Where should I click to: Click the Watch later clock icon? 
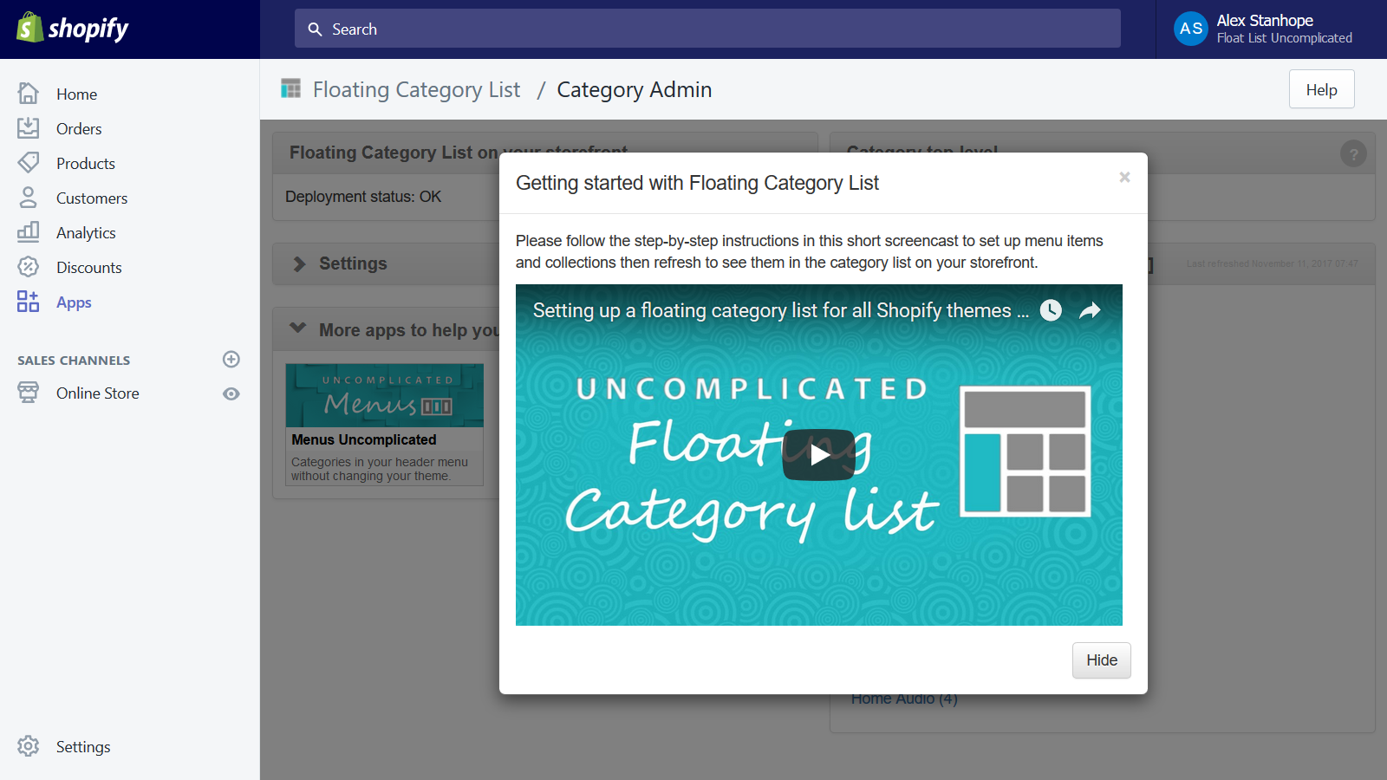[x=1051, y=310]
